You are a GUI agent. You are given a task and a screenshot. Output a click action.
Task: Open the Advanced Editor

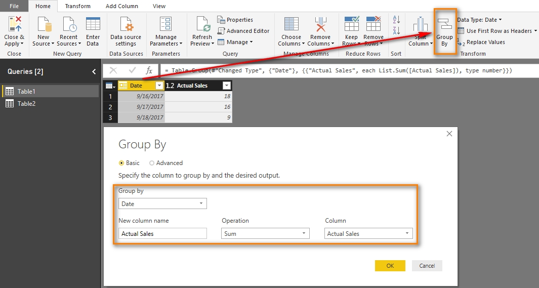pos(243,31)
